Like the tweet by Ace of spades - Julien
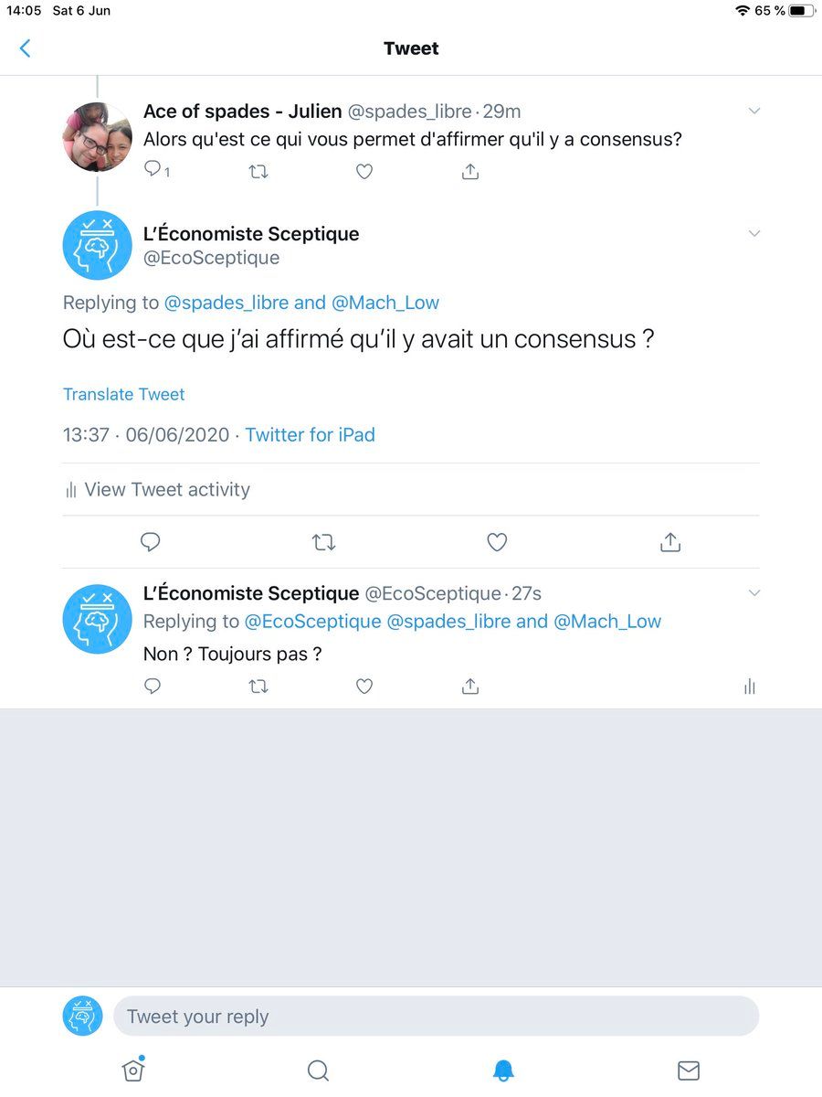This screenshot has width=822, height=1097. click(x=364, y=171)
